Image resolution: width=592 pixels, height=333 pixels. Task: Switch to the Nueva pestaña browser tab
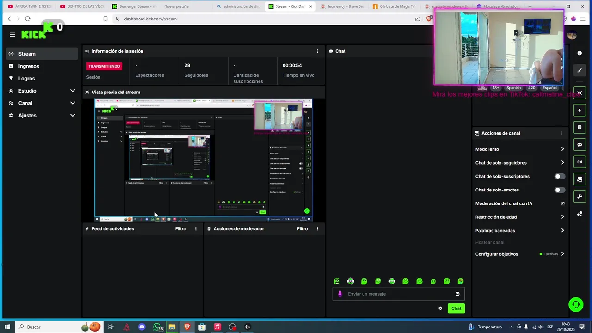[185, 6]
